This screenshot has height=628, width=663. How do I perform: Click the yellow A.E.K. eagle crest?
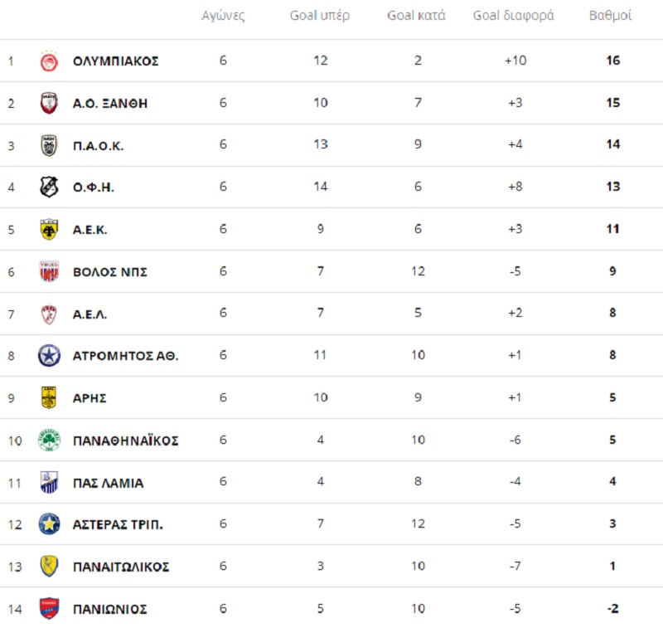[x=49, y=229]
